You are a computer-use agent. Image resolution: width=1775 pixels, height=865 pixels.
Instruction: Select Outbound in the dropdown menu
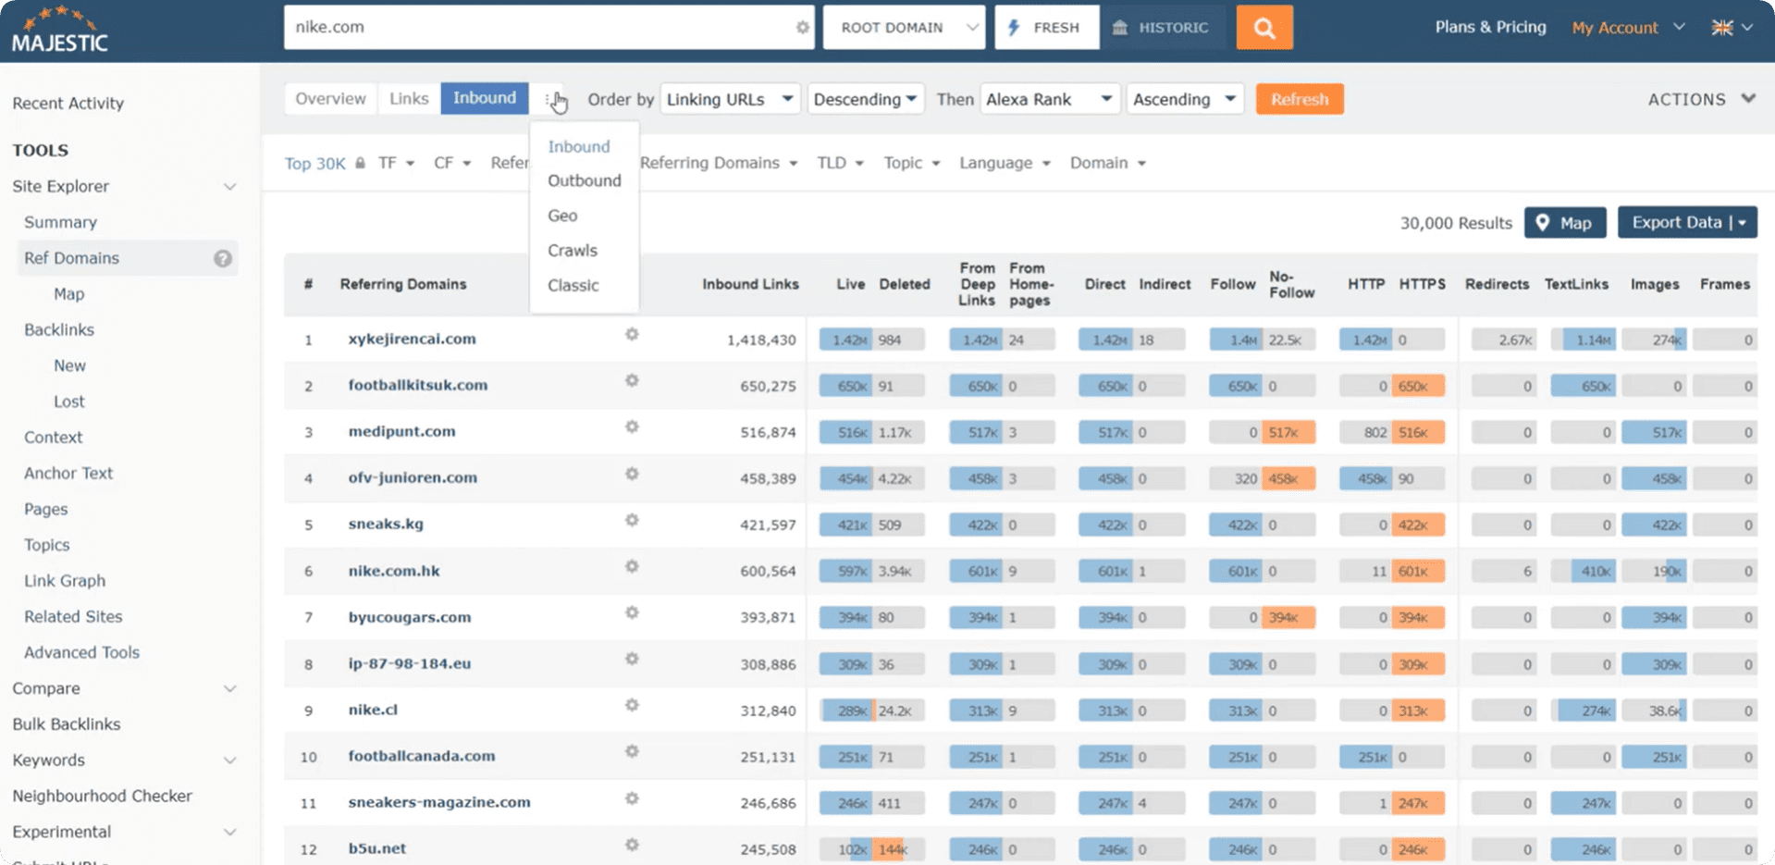click(x=584, y=180)
